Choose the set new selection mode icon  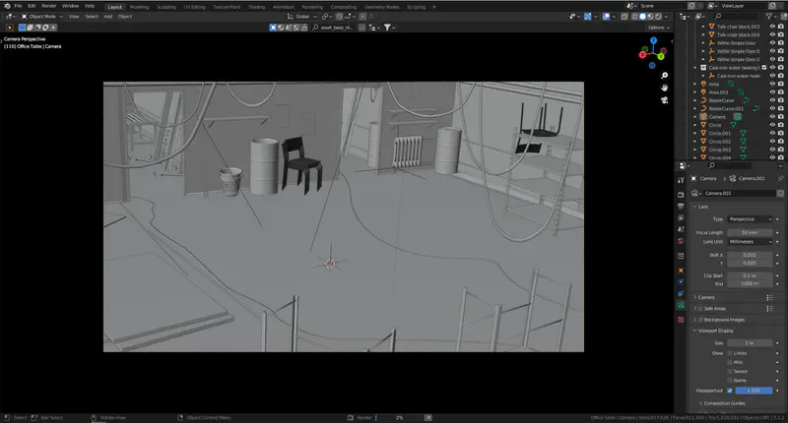[22, 28]
